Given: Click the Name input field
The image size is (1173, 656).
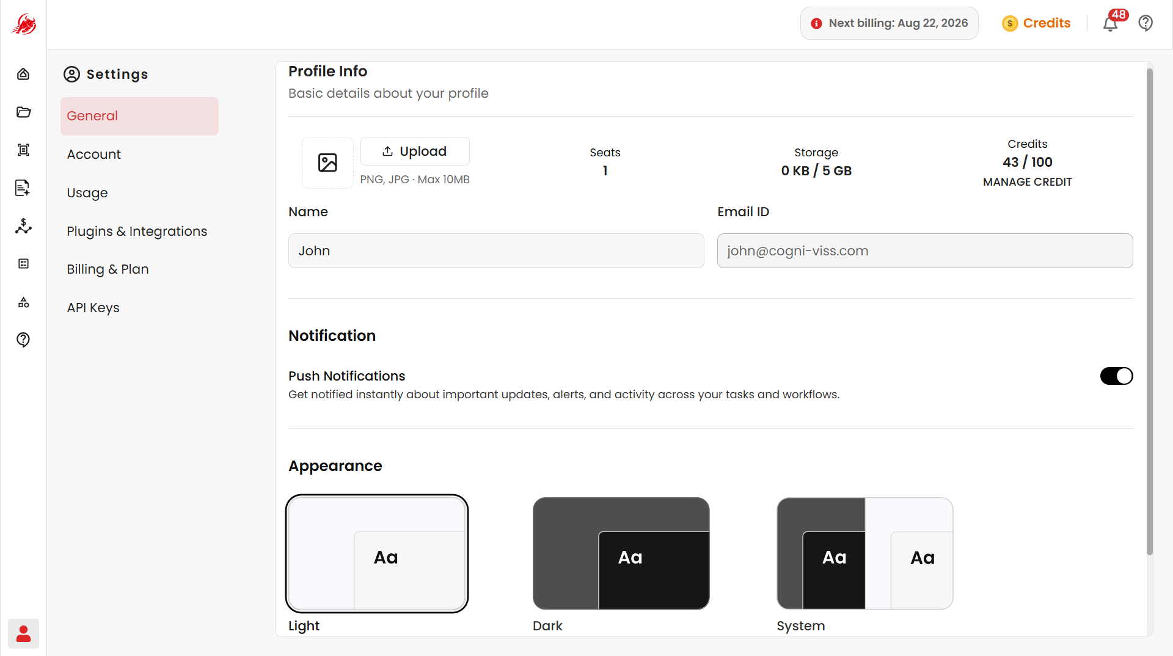Looking at the screenshot, I should (x=496, y=250).
